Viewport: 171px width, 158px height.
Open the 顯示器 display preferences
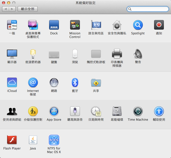pos(12,54)
